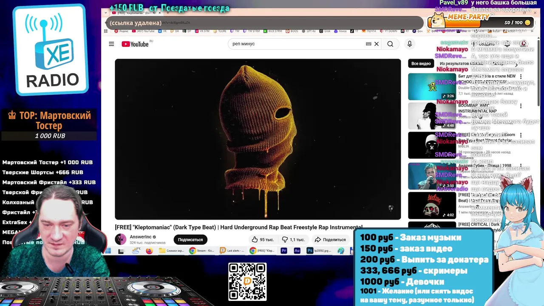Viewport: 544px width, 306px height.
Task: Click the 324 тыс. подписчиков text
Action: pos(147,243)
